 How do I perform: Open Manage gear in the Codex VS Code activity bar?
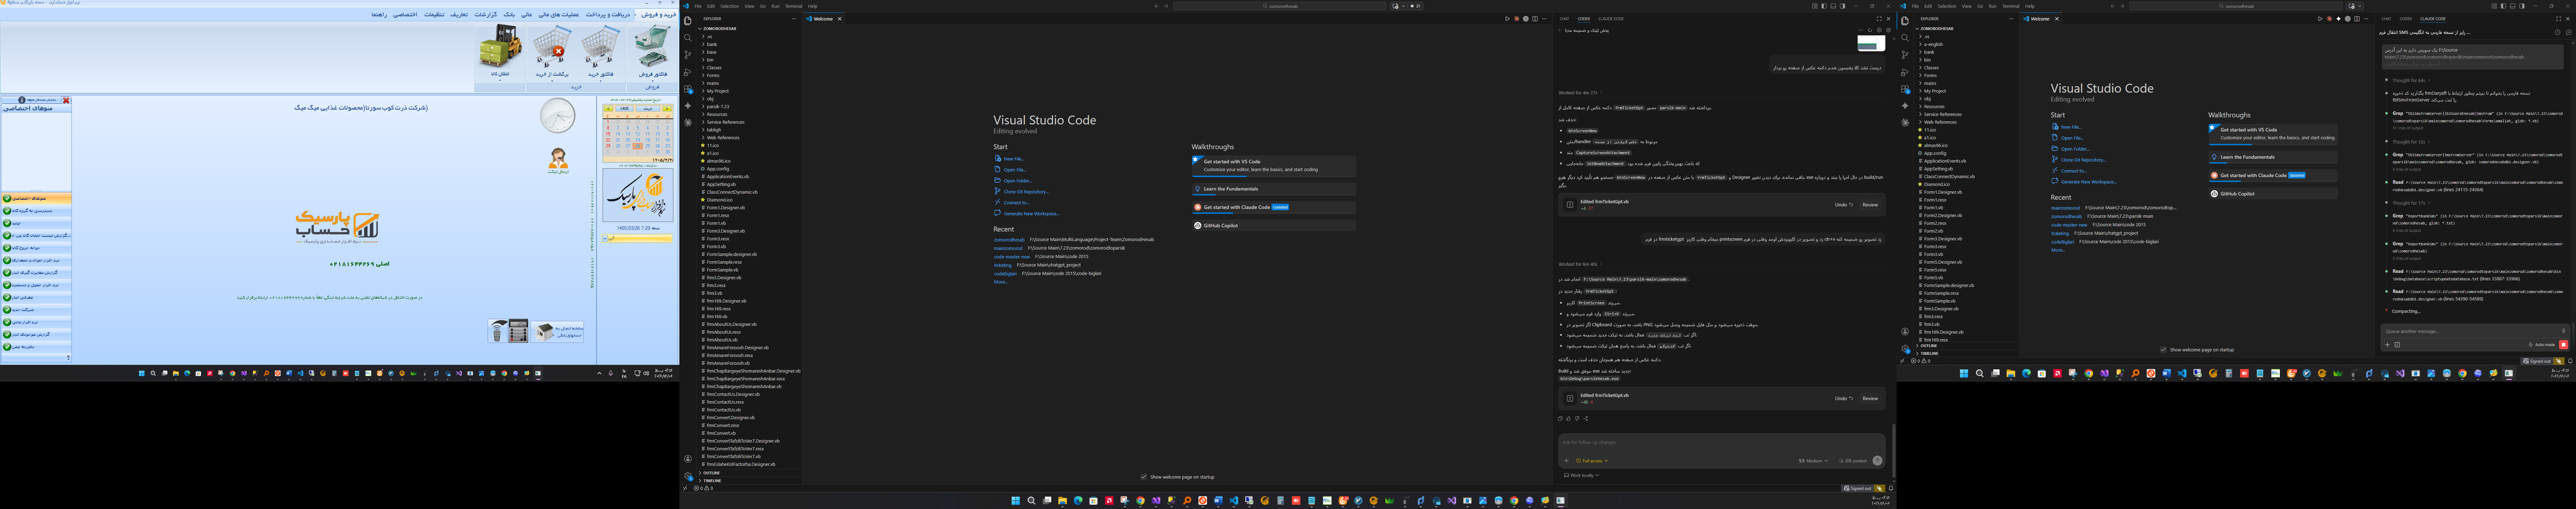click(x=688, y=476)
